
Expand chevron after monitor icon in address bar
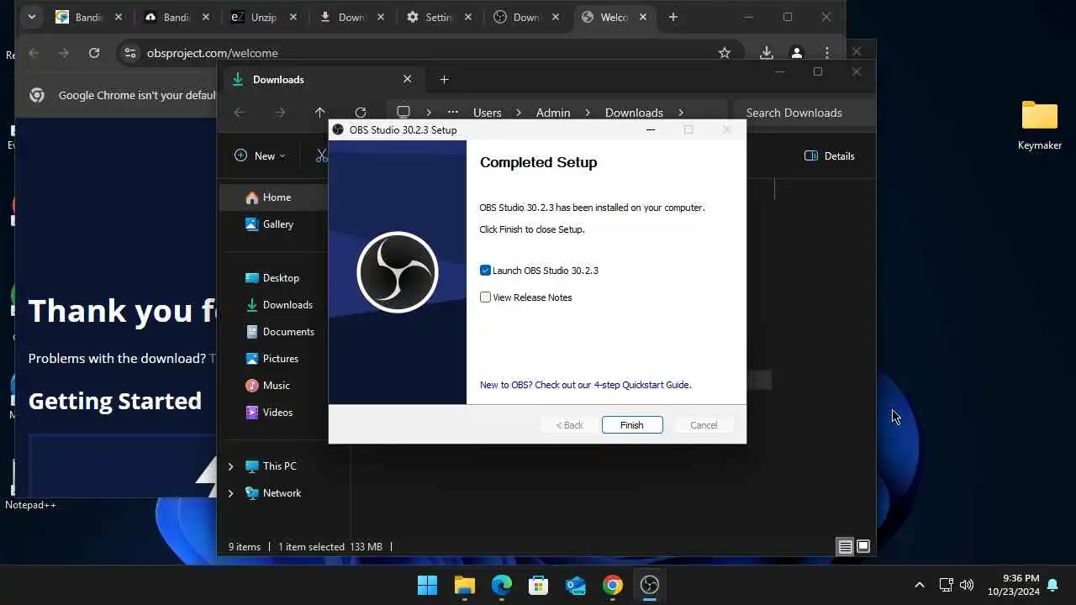(429, 113)
